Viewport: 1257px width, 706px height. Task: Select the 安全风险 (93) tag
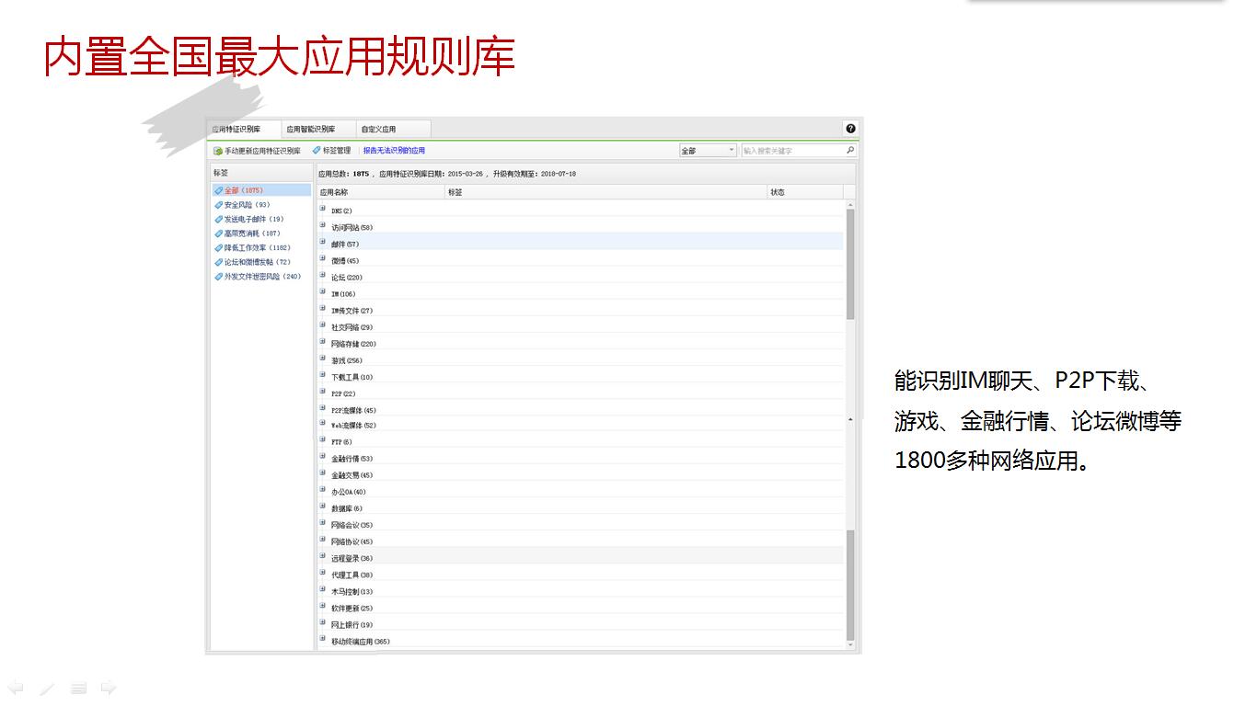247,205
